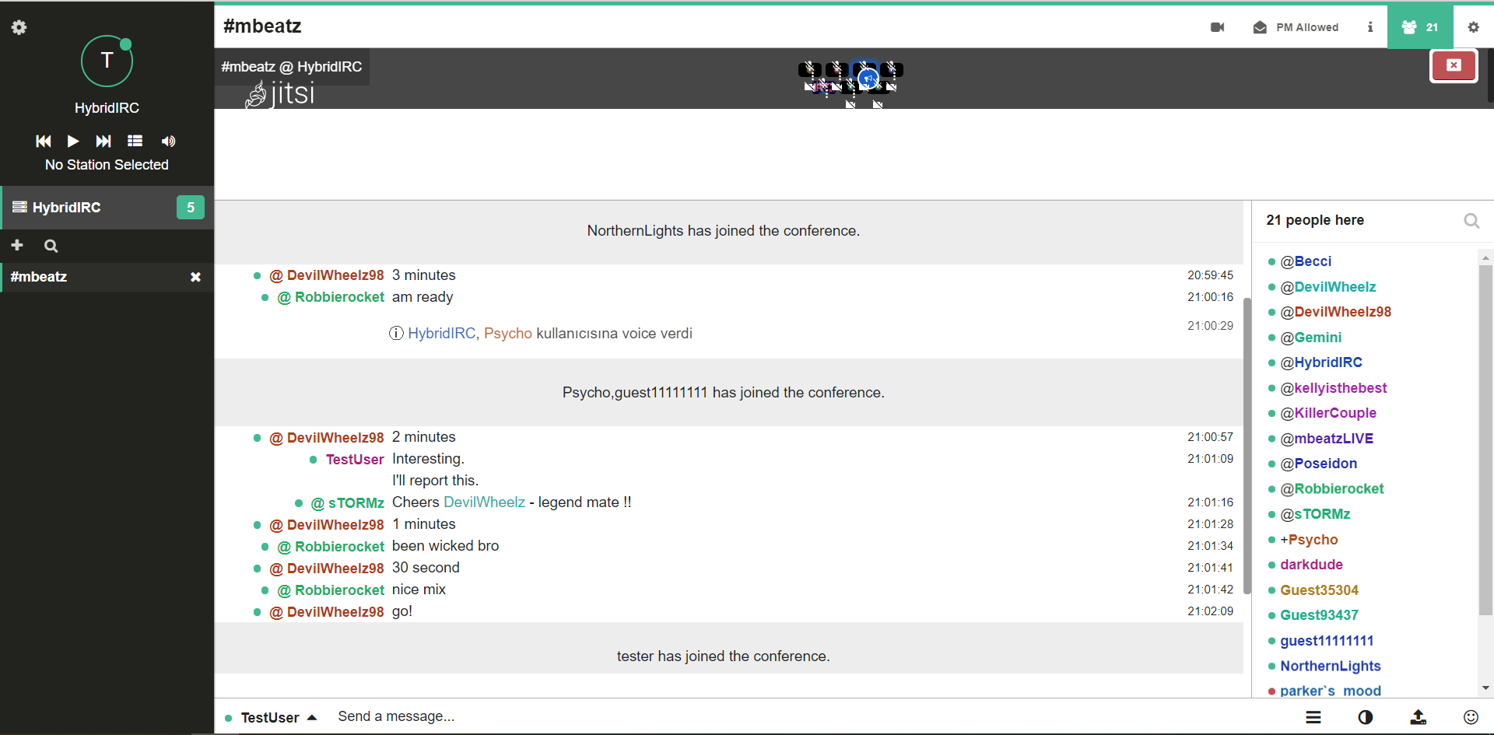
Task: Select user @mbeatzLIVE in list
Action: click(x=1327, y=439)
